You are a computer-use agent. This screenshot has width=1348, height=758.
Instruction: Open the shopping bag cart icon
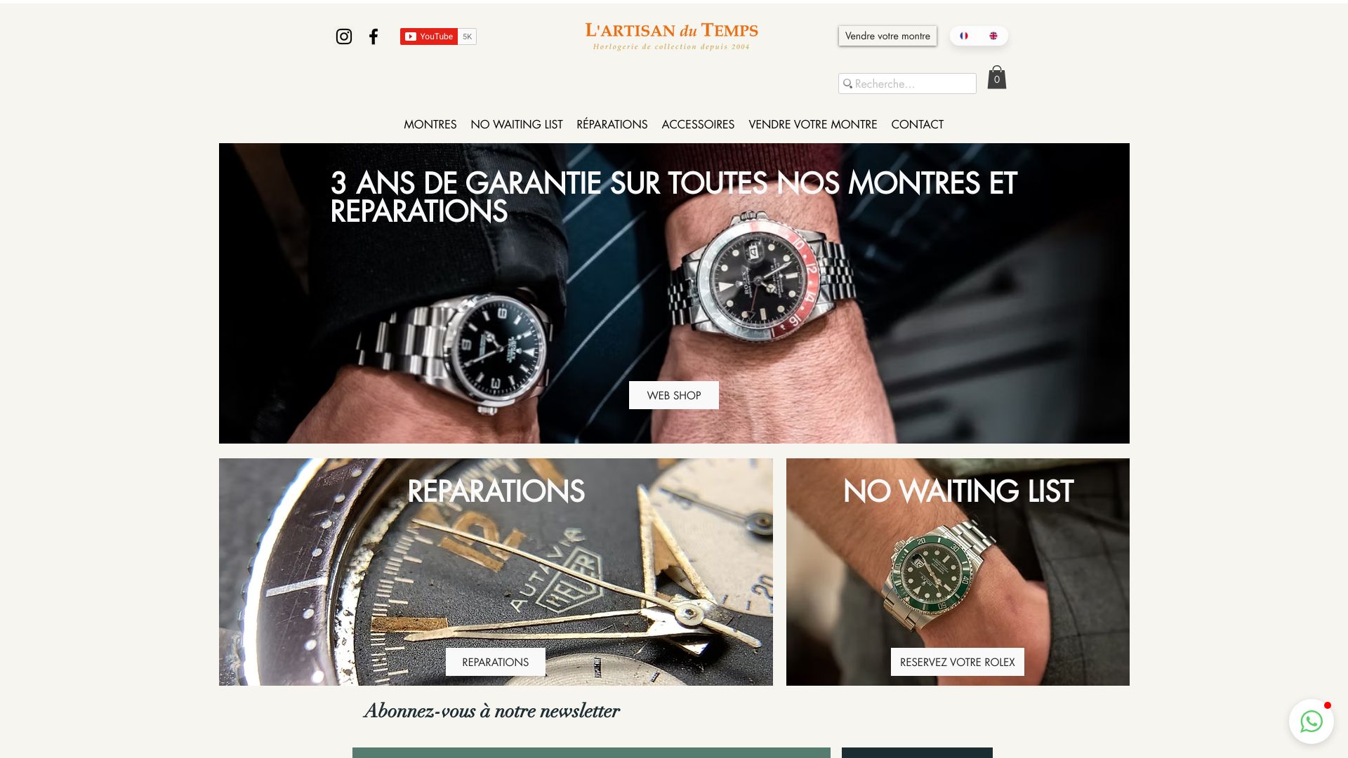(x=996, y=77)
